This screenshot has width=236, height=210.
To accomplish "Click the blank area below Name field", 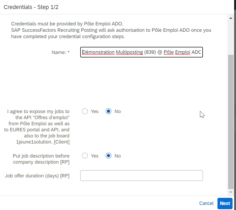I will [141, 81].
